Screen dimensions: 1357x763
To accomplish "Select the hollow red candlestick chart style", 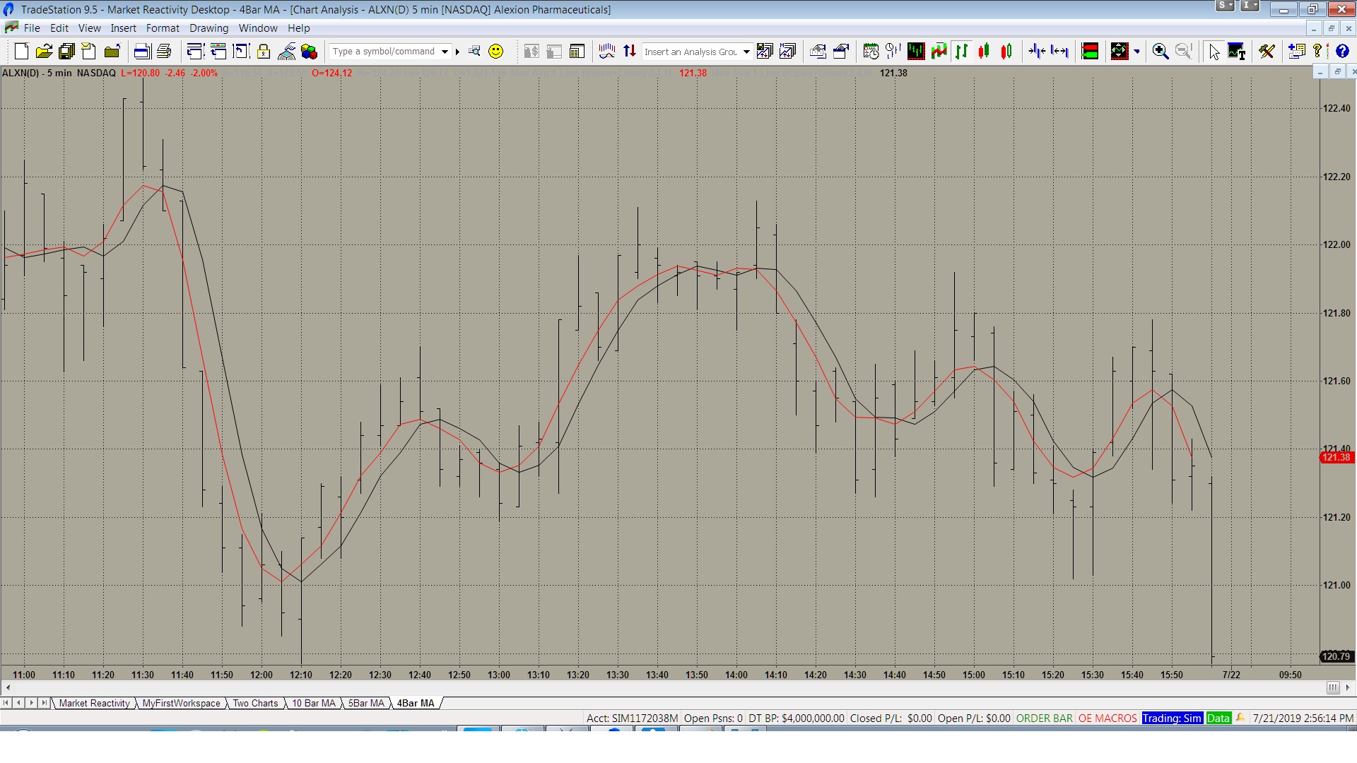I will pos(1006,51).
